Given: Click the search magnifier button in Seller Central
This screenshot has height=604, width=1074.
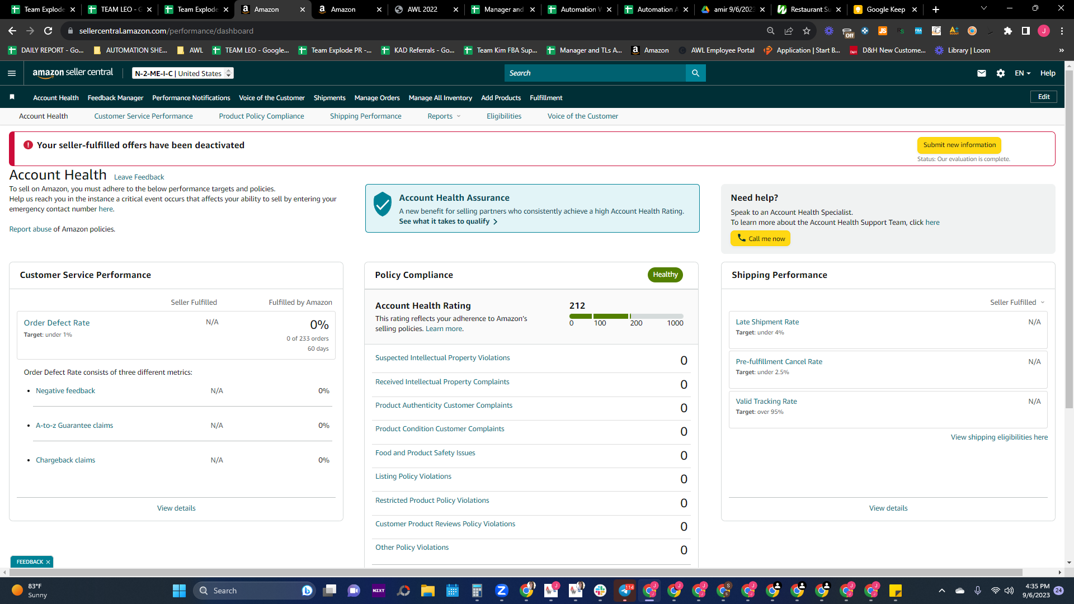Looking at the screenshot, I should pyautogui.click(x=695, y=73).
